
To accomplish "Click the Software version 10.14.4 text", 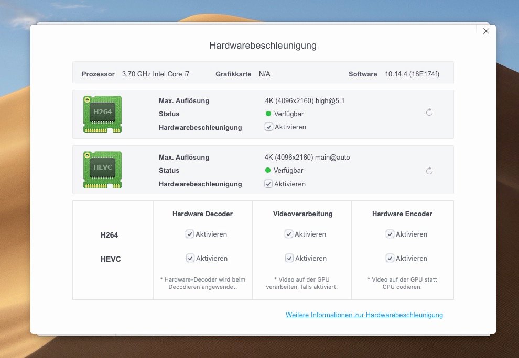I will (412, 74).
